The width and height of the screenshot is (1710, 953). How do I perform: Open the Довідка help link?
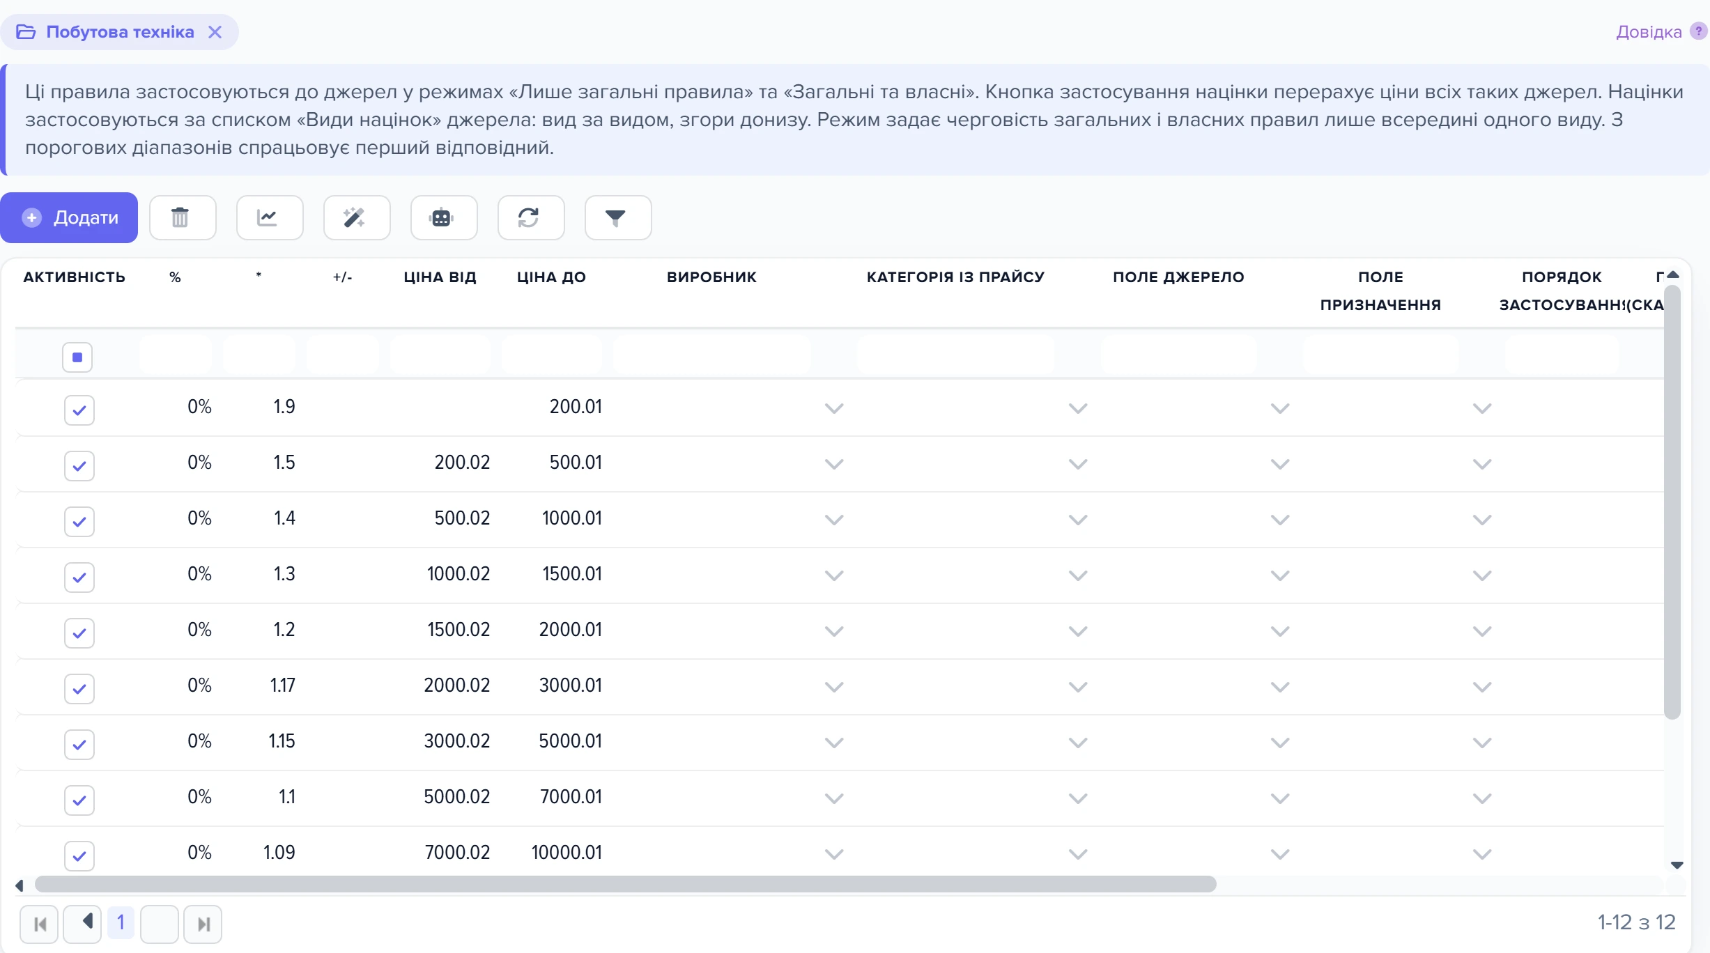coord(1649,32)
